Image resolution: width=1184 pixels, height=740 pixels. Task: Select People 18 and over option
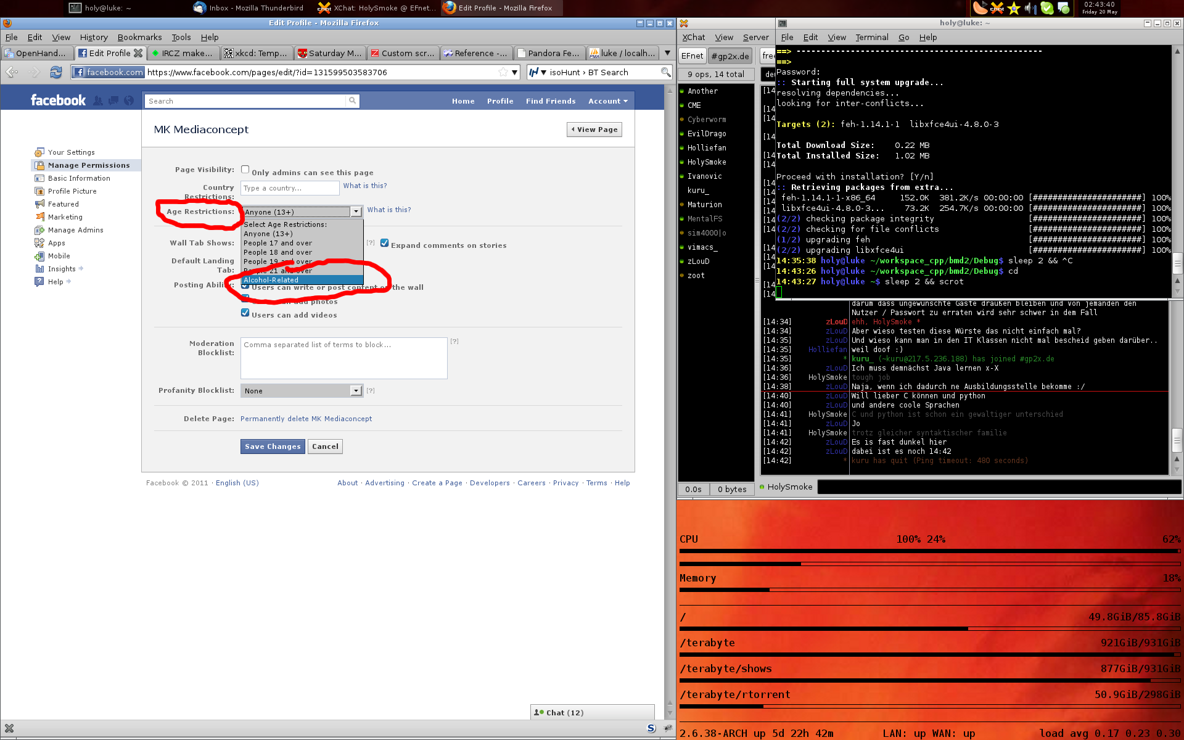(x=302, y=252)
